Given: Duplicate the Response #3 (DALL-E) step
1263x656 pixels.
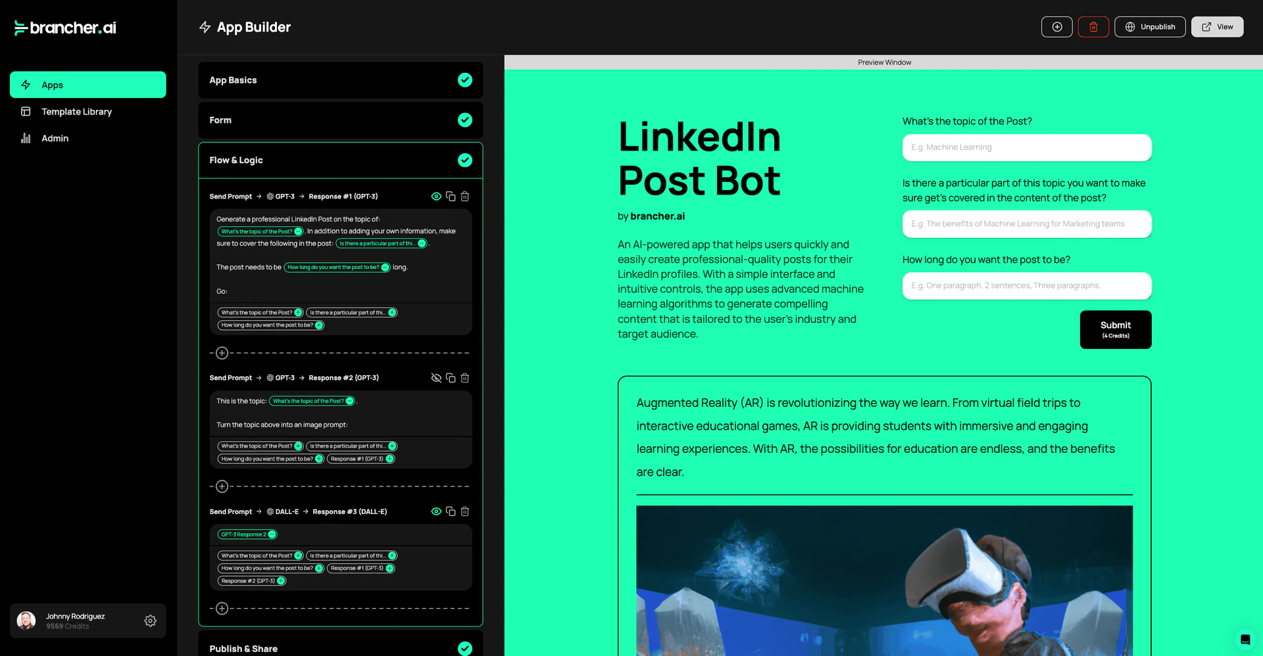Looking at the screenshot, I should pyautogui.click(x=451, y=511).
